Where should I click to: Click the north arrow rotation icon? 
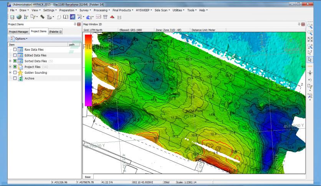[x=310, y=73]
